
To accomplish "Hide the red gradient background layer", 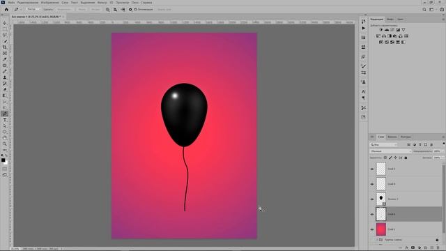I will click(x=372, y=229).
